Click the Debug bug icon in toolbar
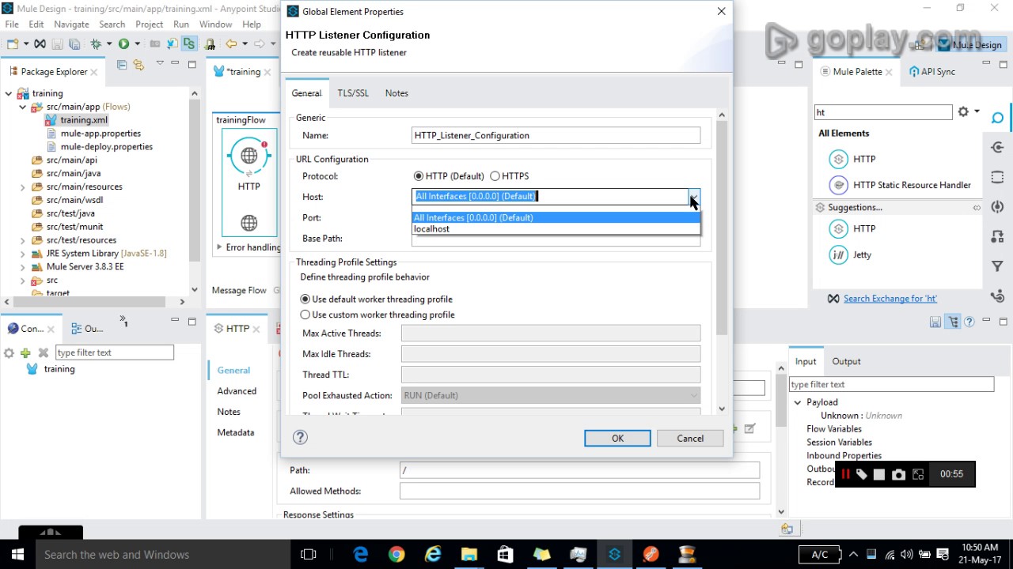This screenshot has height=569, width=1013. click(x=96, y=44)
